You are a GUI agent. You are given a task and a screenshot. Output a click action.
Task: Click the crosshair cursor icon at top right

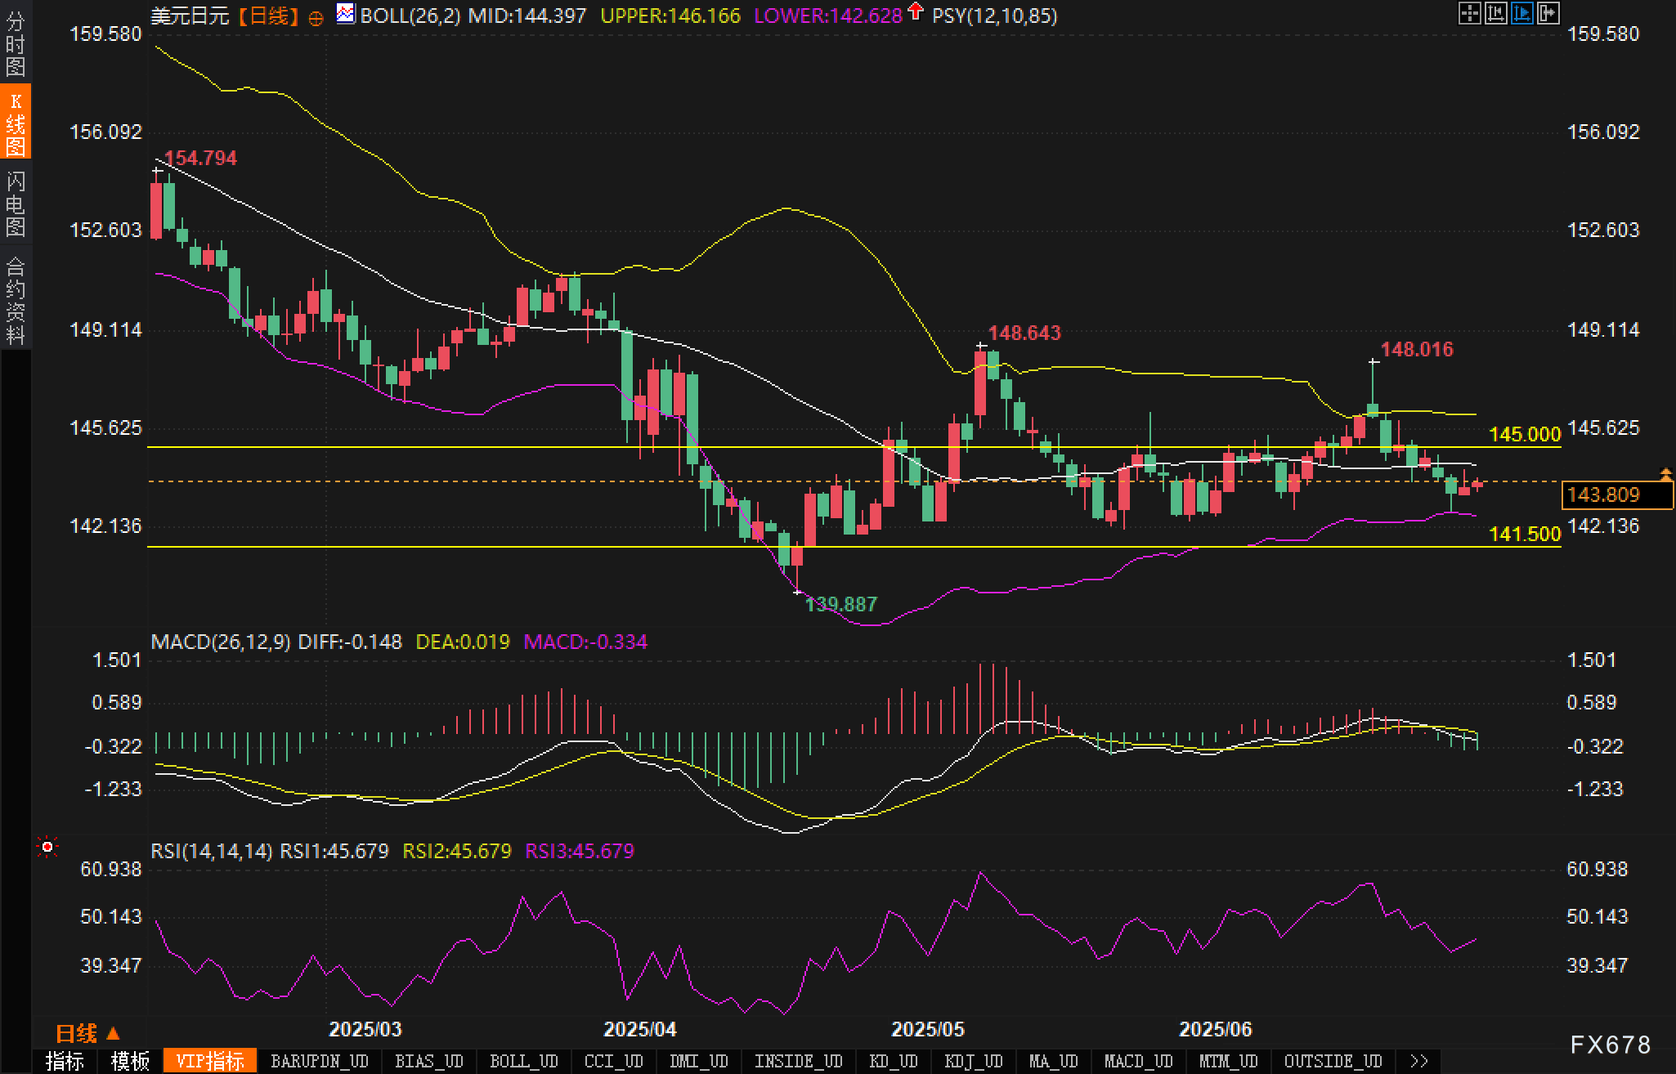coord(1469,13)
